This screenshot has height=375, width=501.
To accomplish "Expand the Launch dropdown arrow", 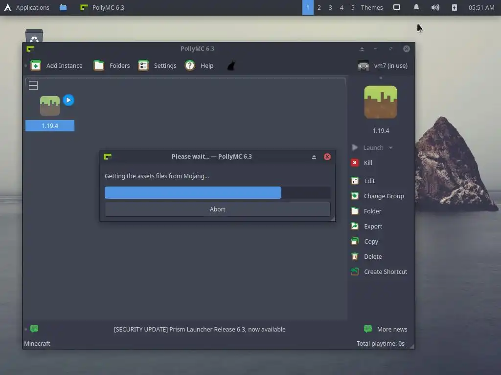I will (391, 147).
